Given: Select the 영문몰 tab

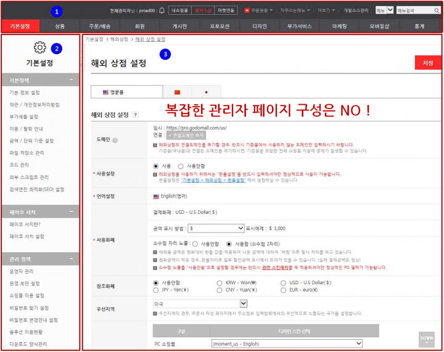Looking at the screenshot, I should click(126, 92).
